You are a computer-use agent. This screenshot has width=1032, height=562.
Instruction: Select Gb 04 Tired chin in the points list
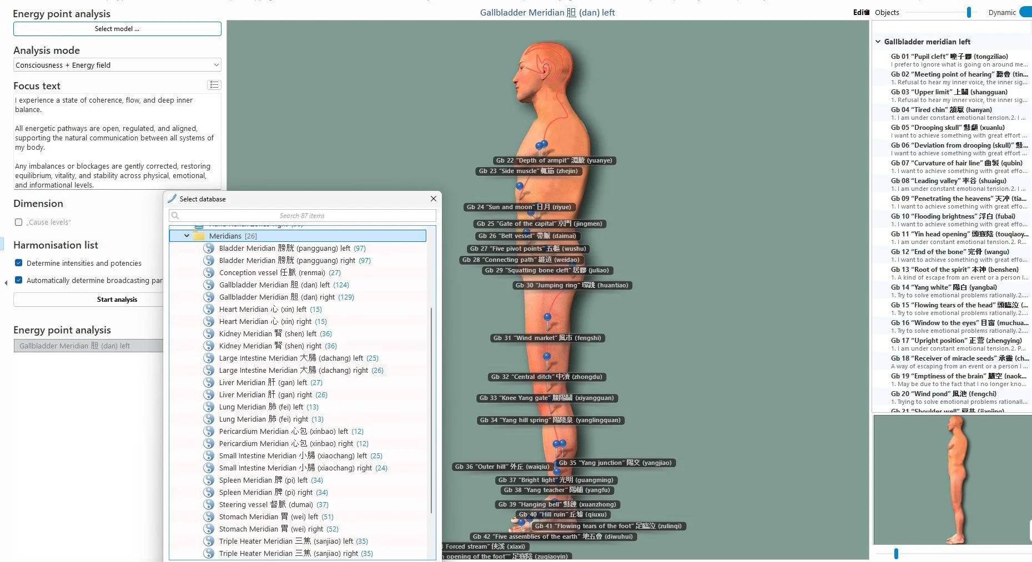(x=952, y=113)
